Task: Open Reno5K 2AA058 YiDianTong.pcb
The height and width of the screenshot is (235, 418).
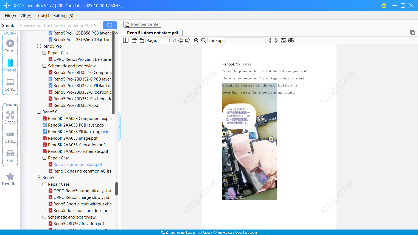Action: click(75, 132)
